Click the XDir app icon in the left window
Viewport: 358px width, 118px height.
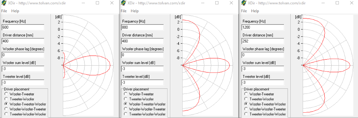pyautogui.click(x=4, y=3)
